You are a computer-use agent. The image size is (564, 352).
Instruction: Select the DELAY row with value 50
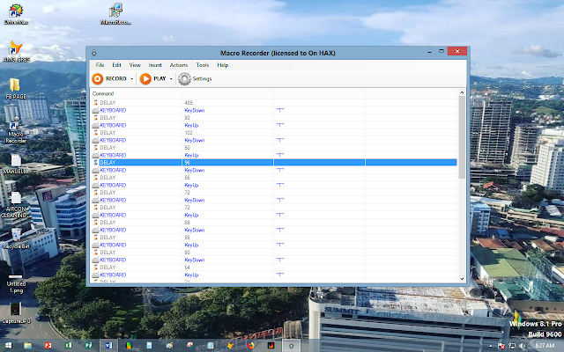point(274,148)
